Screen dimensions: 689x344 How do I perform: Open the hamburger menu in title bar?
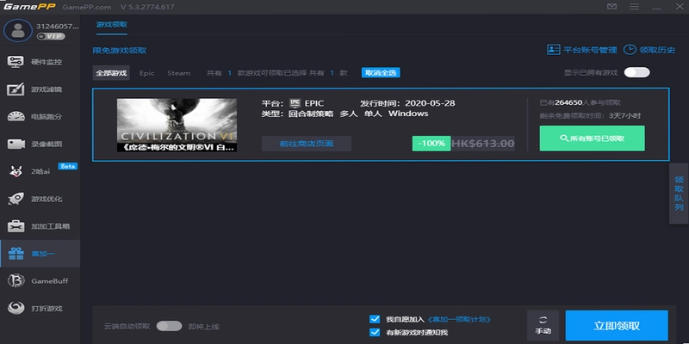point(634,7)
